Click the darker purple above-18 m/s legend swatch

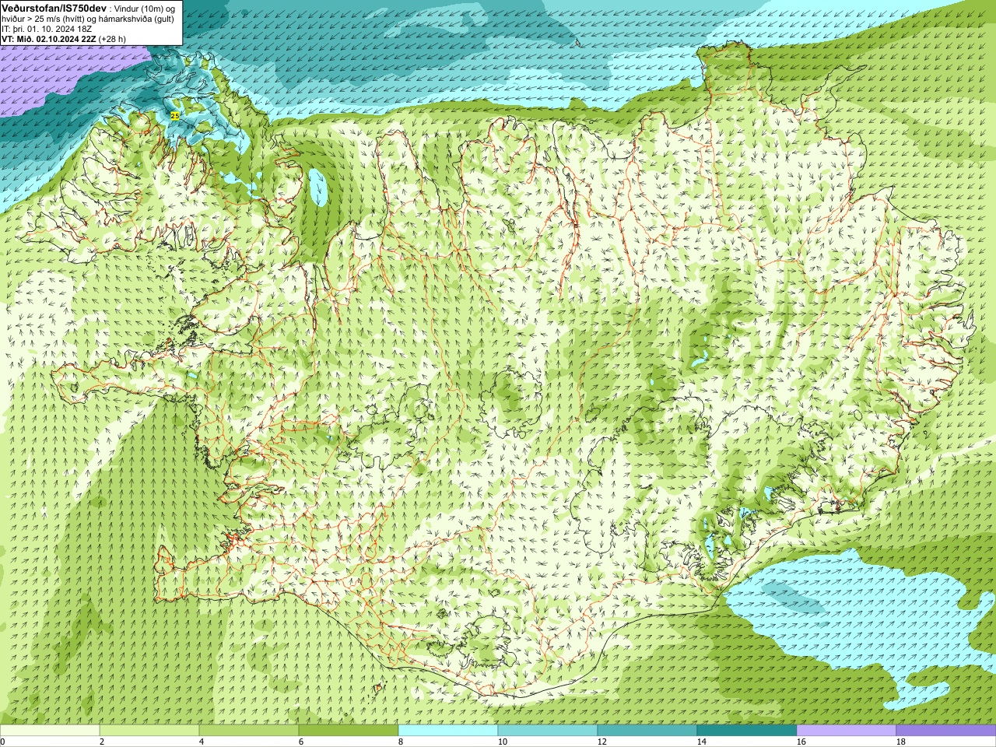946,731
